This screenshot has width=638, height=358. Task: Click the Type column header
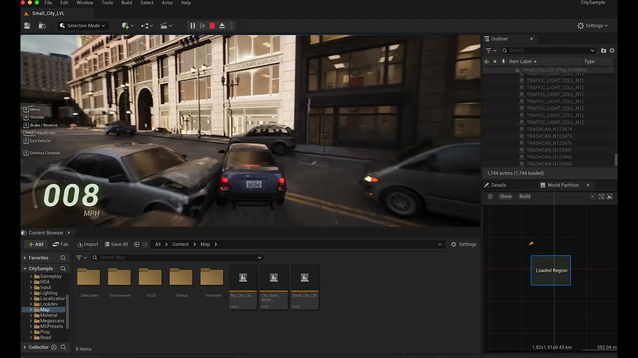click(589, 62)
